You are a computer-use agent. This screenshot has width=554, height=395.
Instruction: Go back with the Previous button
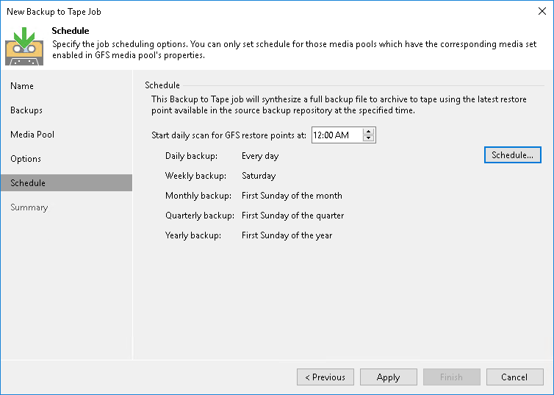(x=325, y=377)
